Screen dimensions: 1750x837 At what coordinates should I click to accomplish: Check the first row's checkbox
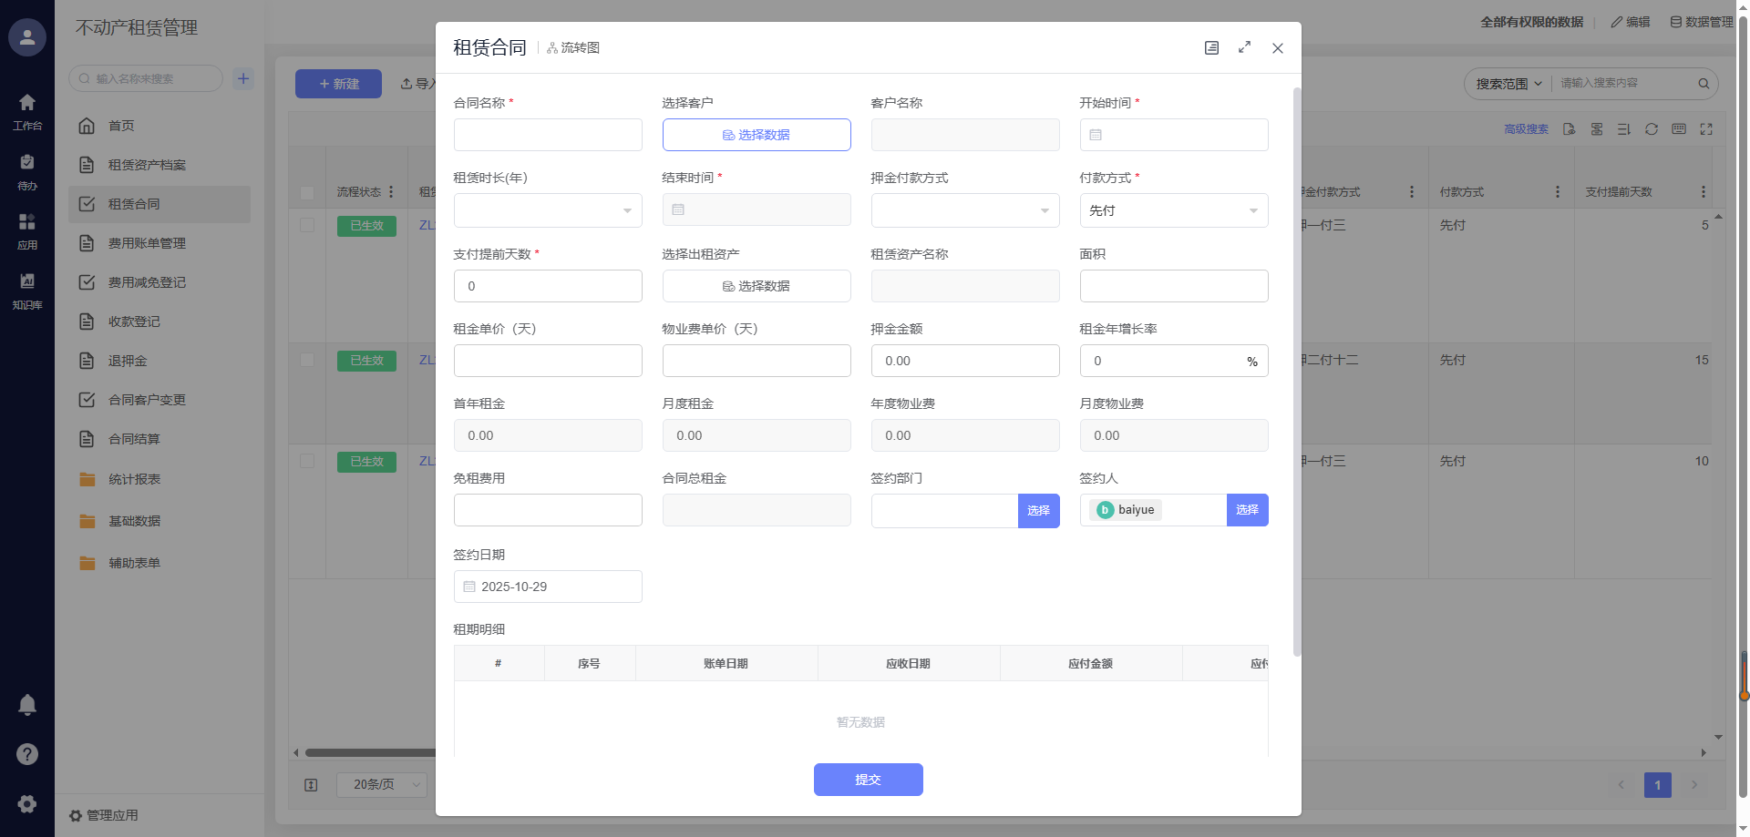tap(307, 225)
